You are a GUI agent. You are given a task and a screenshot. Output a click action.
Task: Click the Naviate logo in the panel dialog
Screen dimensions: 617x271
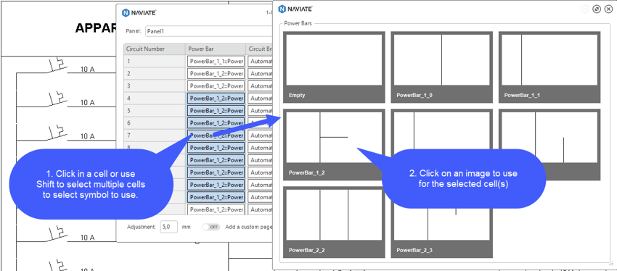coord(139,12)
